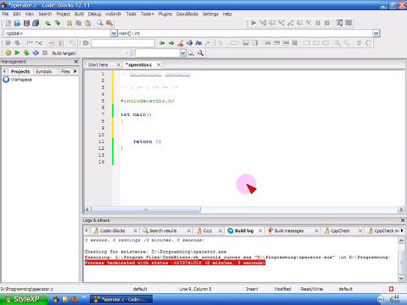Toggle the Aa match case option
407x305 pixels.
pos(198,43)
